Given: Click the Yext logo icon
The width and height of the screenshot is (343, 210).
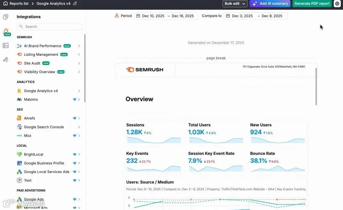Looking at the screenshot, I should pyautogui.click(x=19, y=180).
